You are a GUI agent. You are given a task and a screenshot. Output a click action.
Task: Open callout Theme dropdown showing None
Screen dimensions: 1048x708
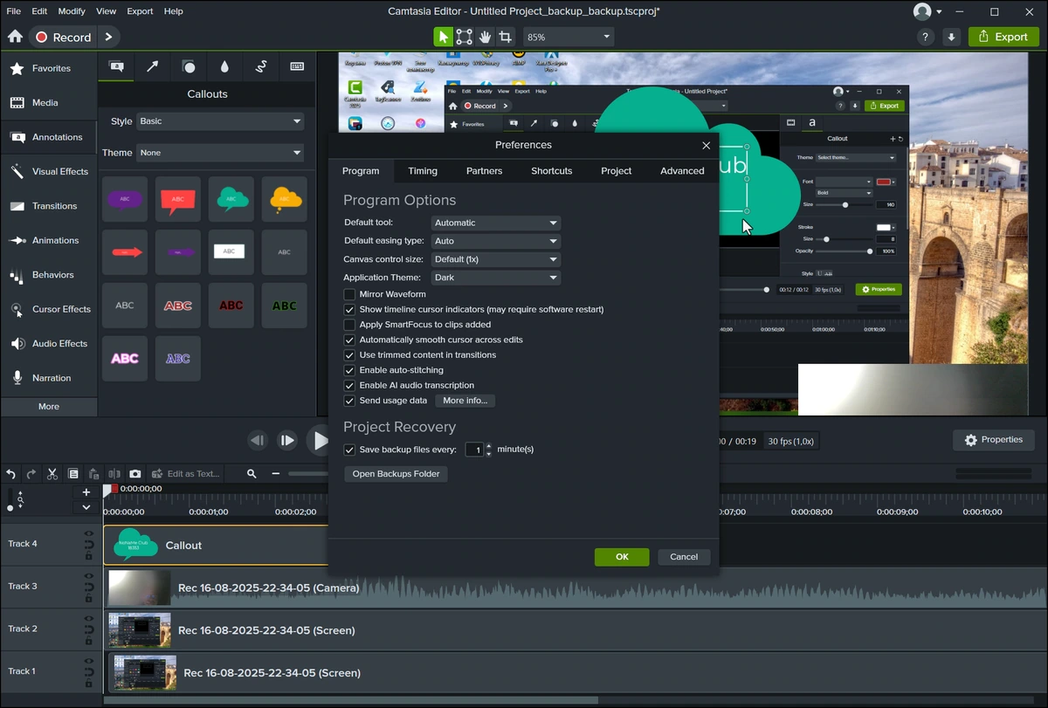coord(220,153)
